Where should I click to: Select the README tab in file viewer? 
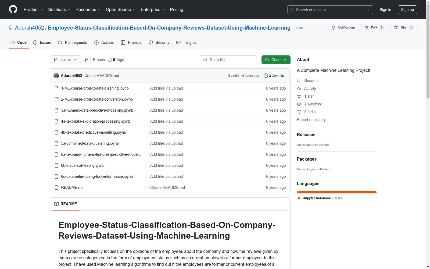point(66,204)
